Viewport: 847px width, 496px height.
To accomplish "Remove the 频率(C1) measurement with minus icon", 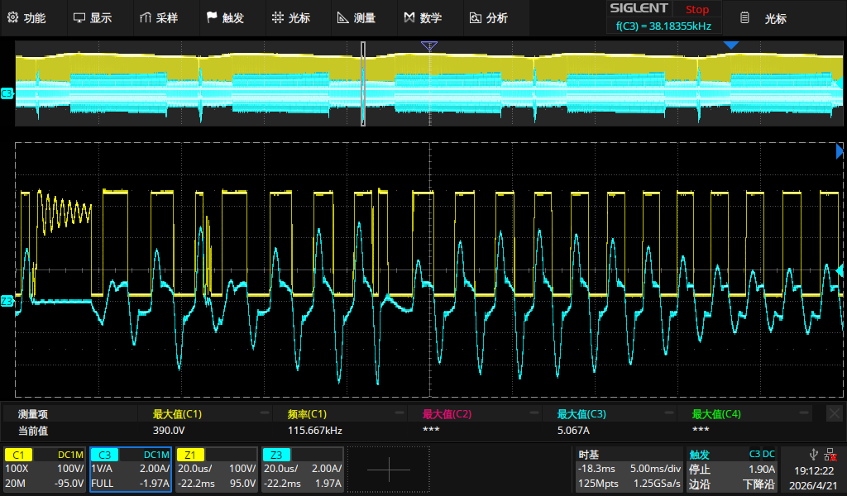I will pyautogui.click(x=400, y=413).
